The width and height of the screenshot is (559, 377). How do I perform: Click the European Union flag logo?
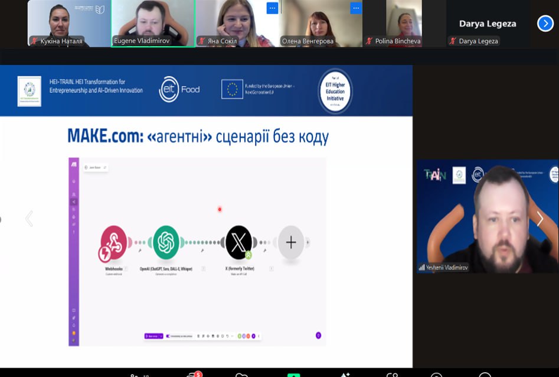232,89
